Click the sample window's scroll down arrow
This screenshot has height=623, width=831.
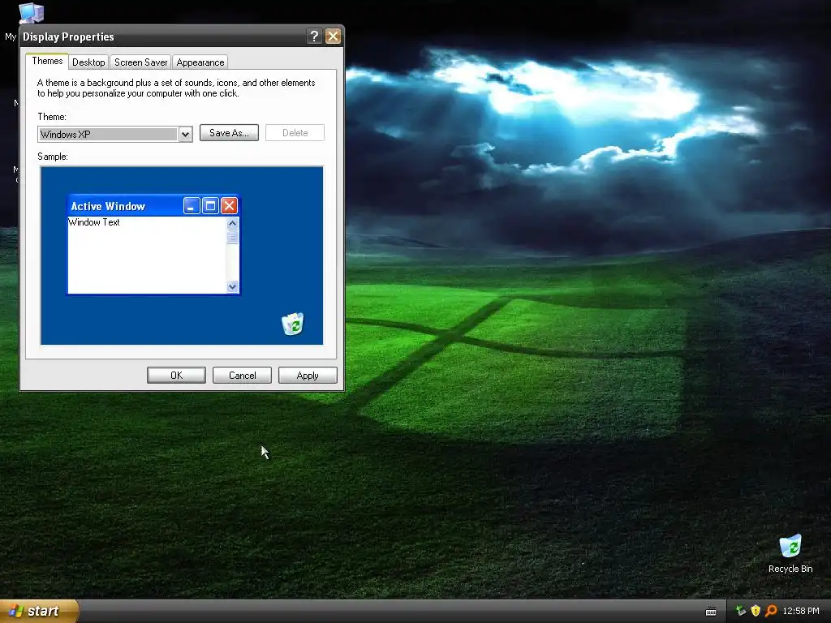coord(232,286)
